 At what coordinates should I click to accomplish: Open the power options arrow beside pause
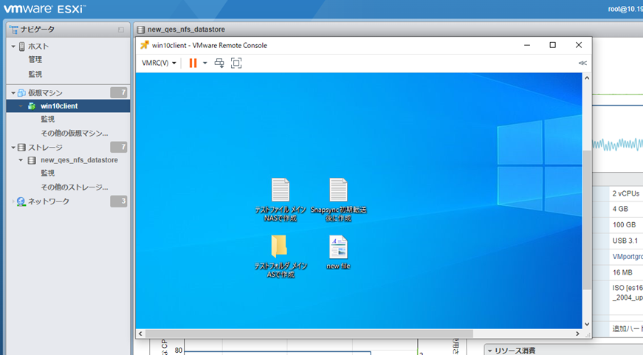[205, 63]
